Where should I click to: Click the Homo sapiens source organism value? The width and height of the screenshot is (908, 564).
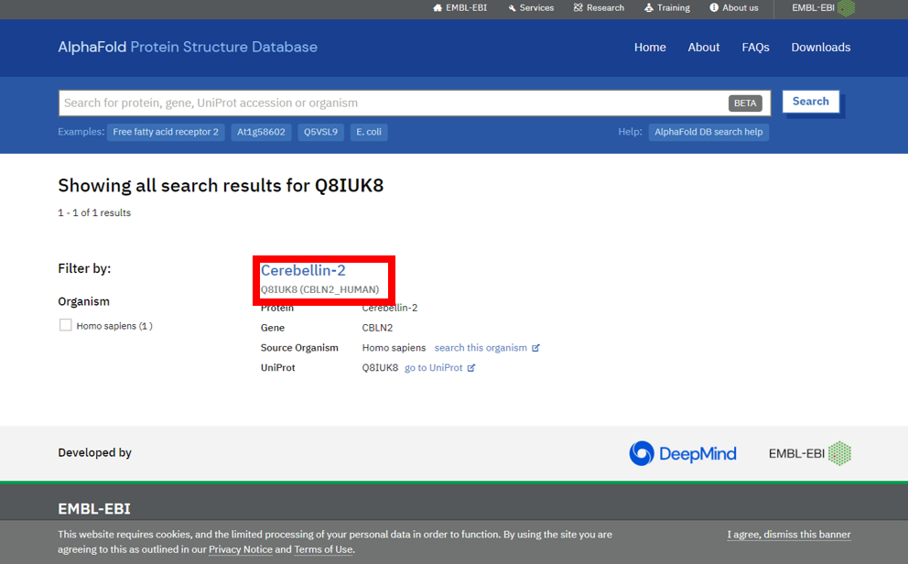tap(394, 347)
